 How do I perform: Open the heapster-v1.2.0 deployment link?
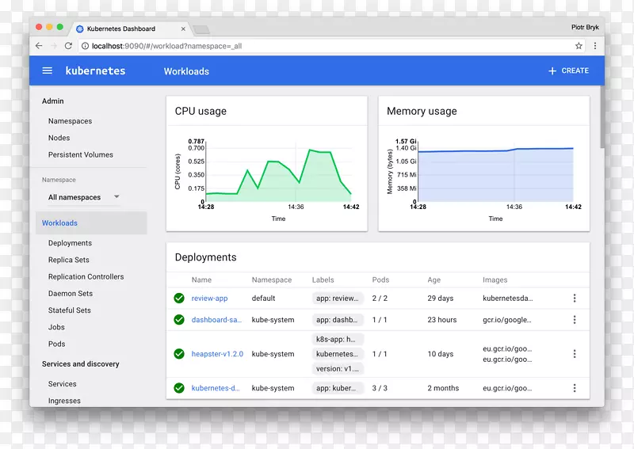[217, 354]
